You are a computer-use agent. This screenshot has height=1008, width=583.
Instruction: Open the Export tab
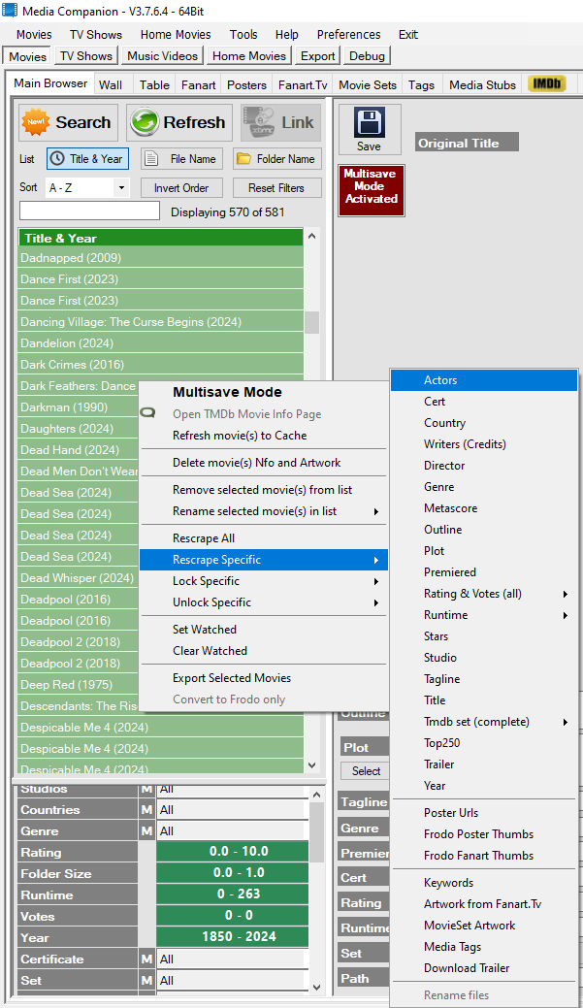318,56
